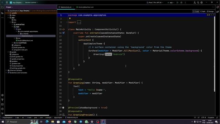Open the Code With Me user icon

point(195,2)
